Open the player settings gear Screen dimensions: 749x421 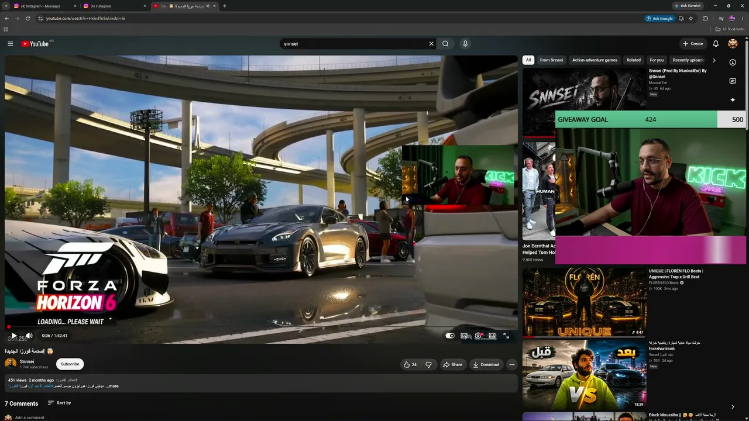click(478, 336)
